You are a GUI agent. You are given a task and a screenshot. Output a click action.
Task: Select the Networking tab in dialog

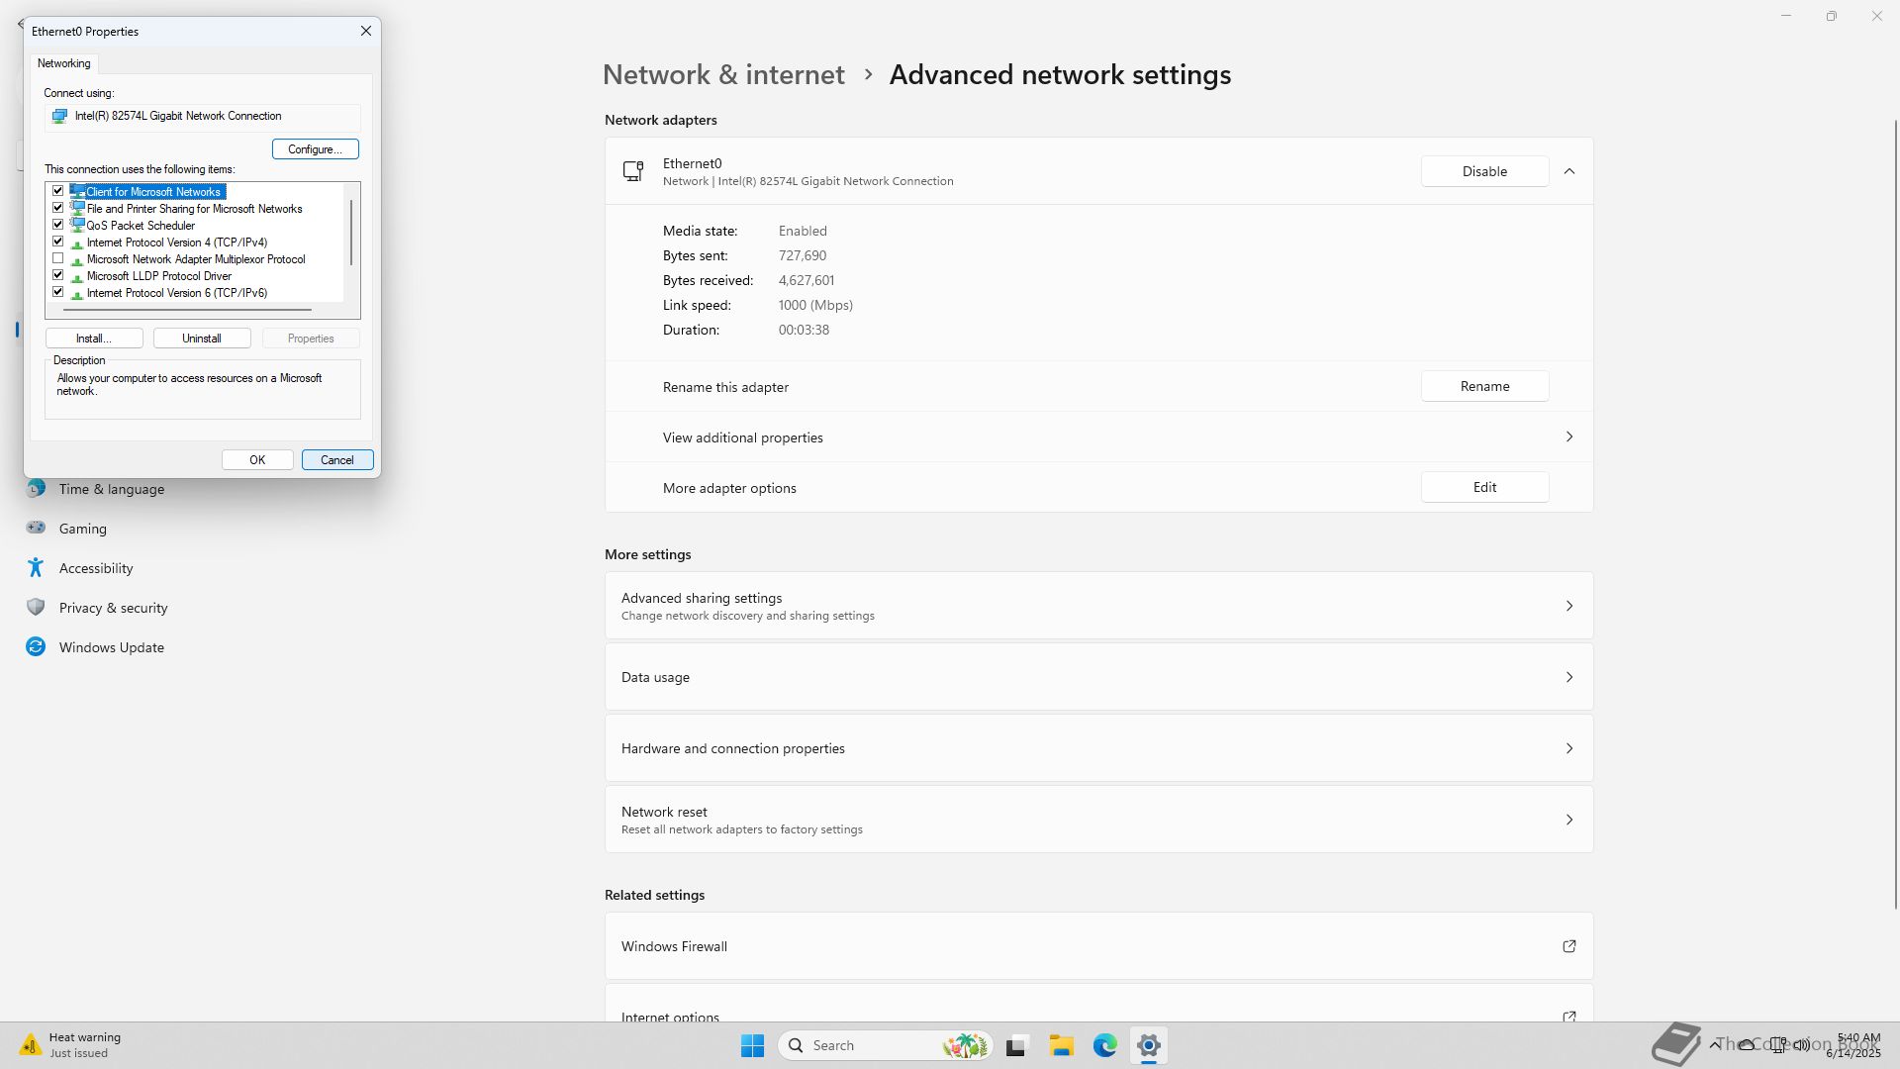coord(64,63)
